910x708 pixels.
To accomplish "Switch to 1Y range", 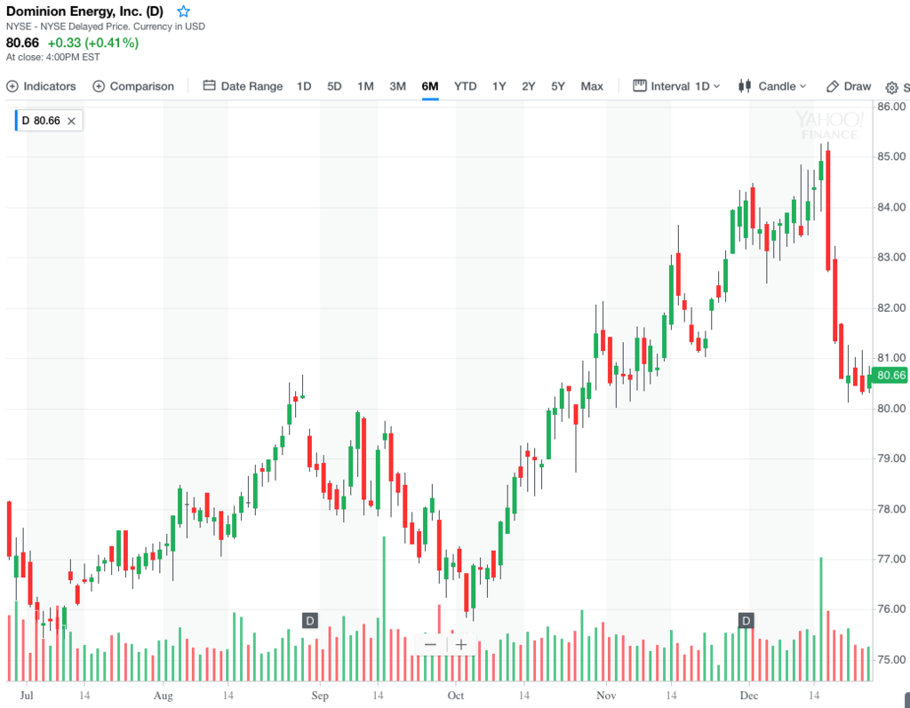I will pyautogui.click(x=499, y=86).
